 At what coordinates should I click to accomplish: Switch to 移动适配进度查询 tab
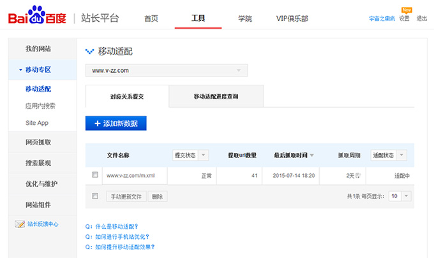pos(216,97)
